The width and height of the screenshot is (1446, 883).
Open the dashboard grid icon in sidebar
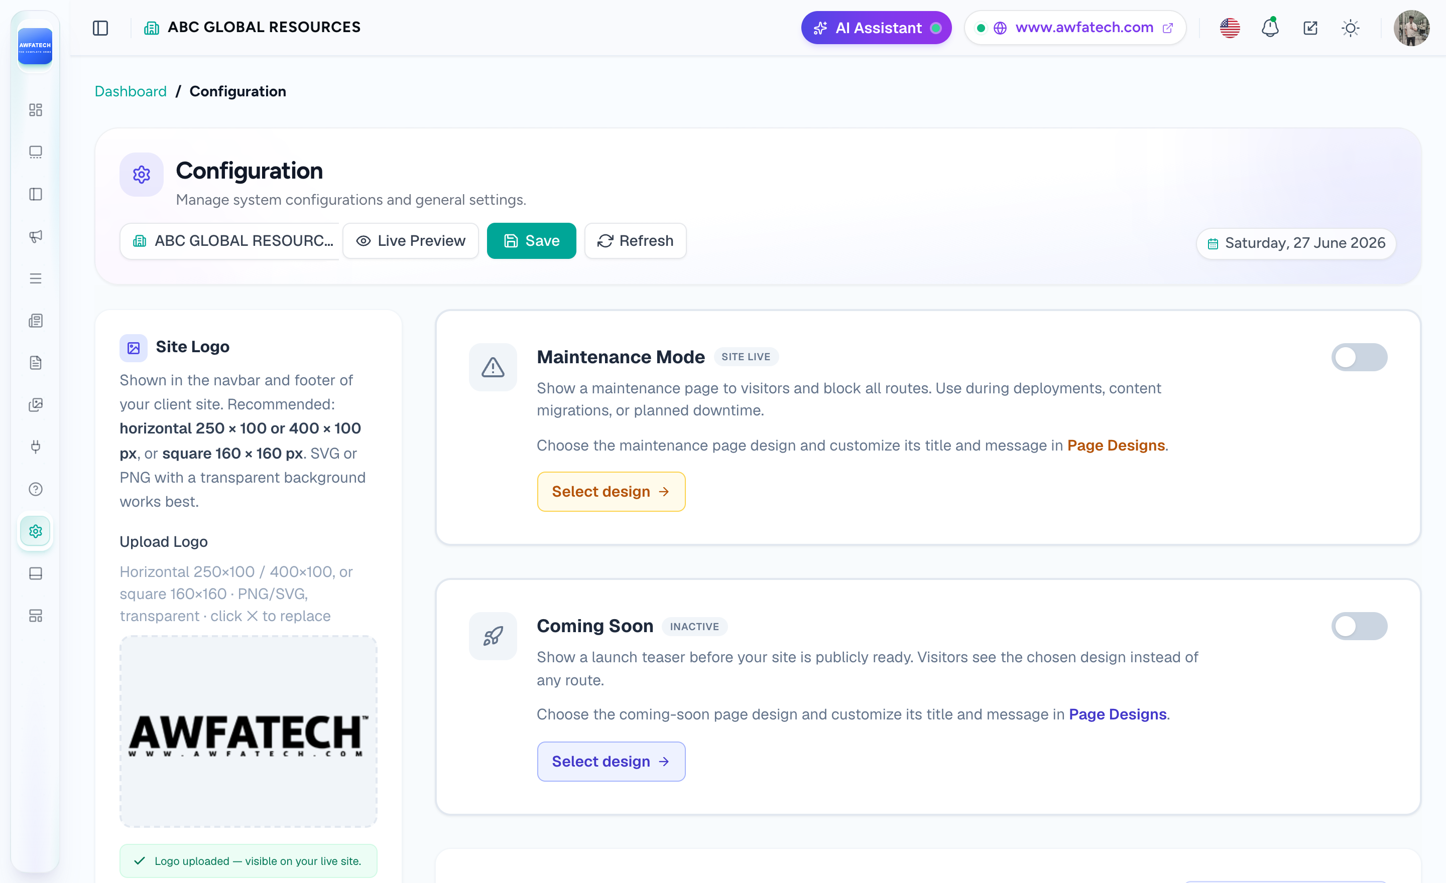[x=36, y=110]
